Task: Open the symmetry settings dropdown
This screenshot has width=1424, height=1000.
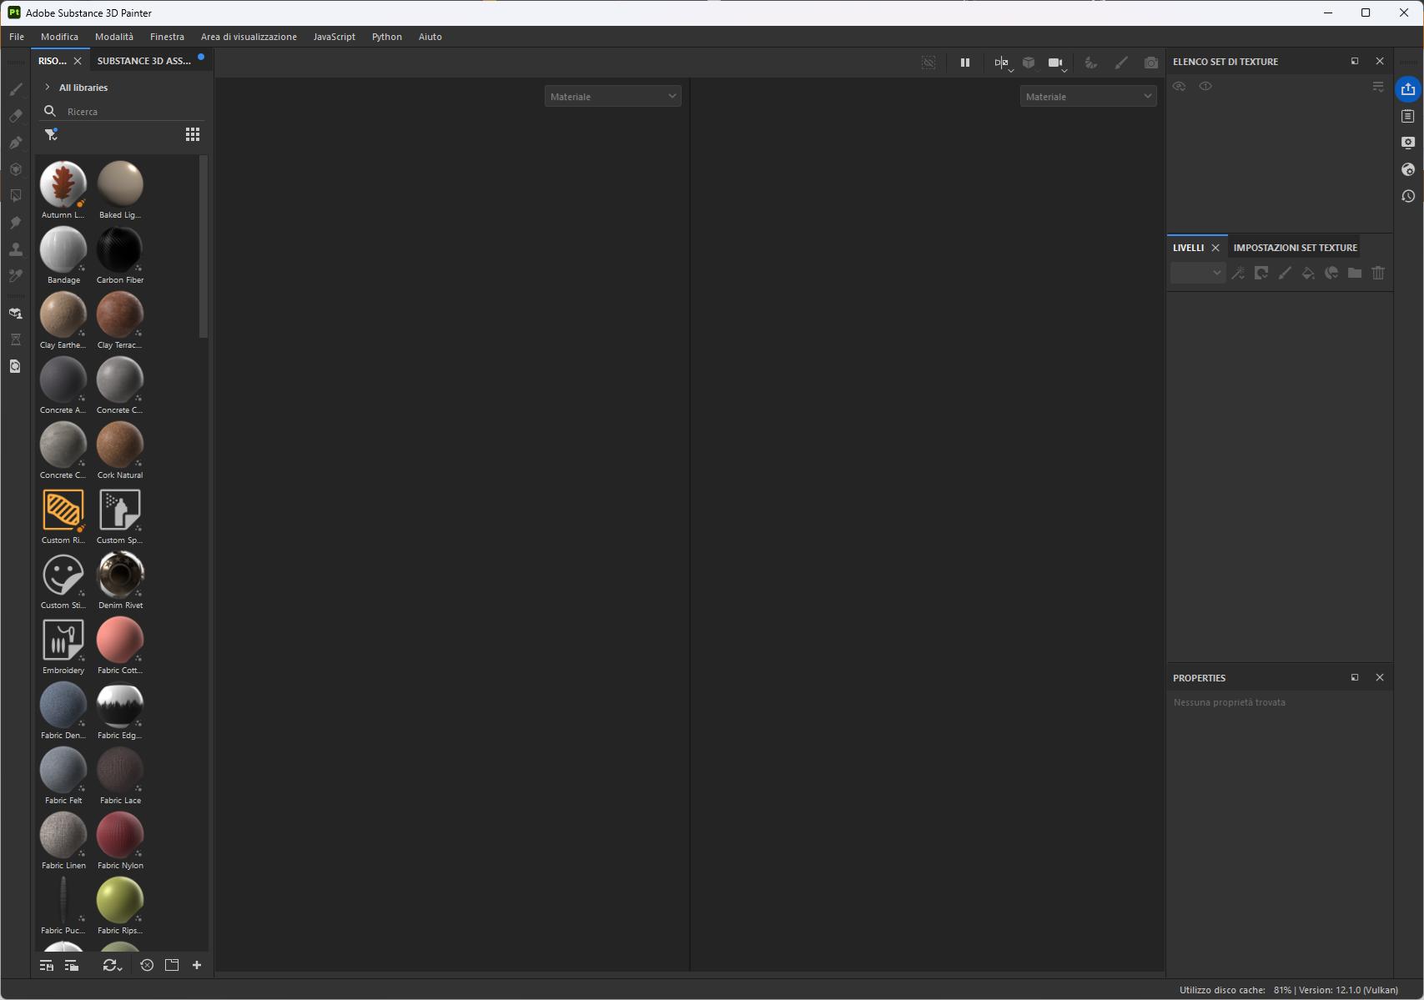Action: point(1002,63)
